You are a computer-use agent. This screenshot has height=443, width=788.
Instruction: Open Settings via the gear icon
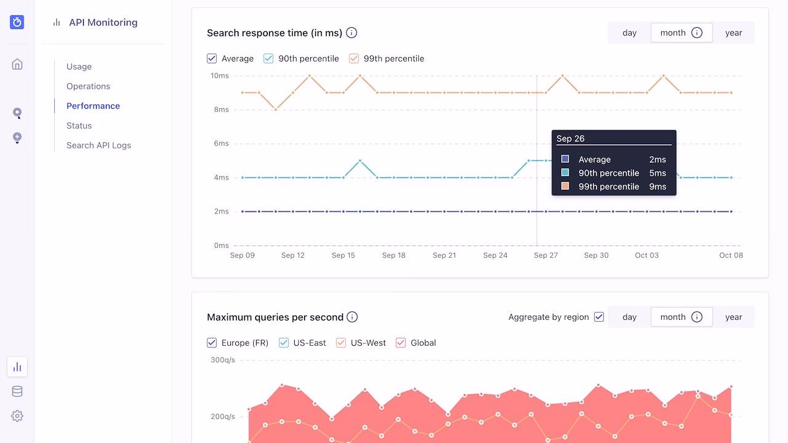(17, 416)
